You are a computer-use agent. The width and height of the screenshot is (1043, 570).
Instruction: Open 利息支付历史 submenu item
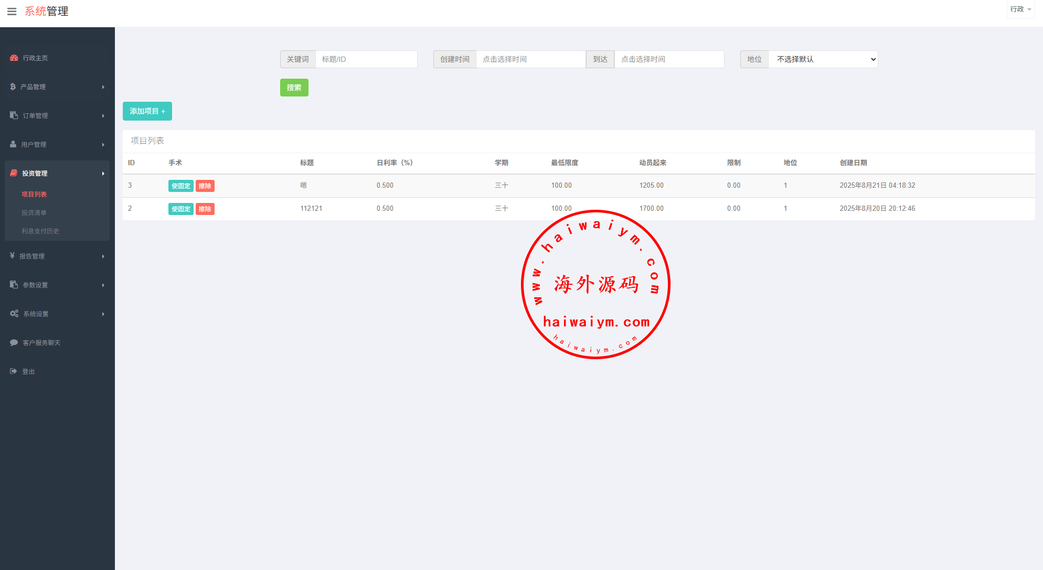[40, 231]
